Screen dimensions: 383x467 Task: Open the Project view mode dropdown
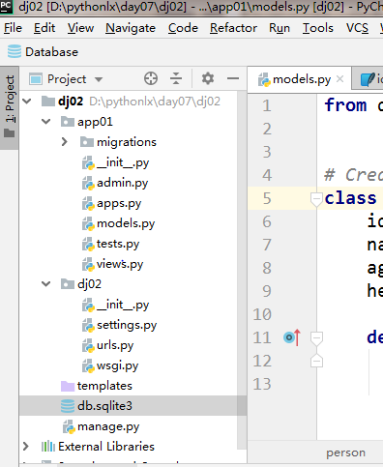99,79
